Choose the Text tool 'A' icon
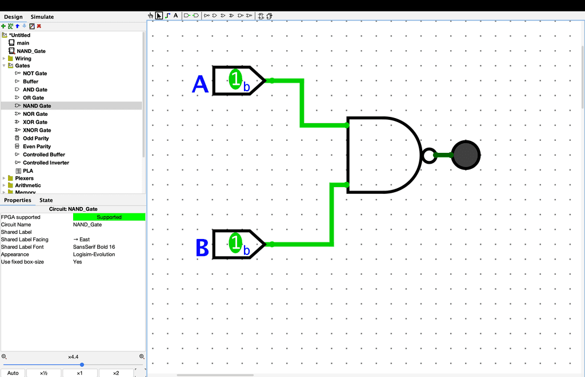Screen dimensions: 585x377 coord(175,16)
